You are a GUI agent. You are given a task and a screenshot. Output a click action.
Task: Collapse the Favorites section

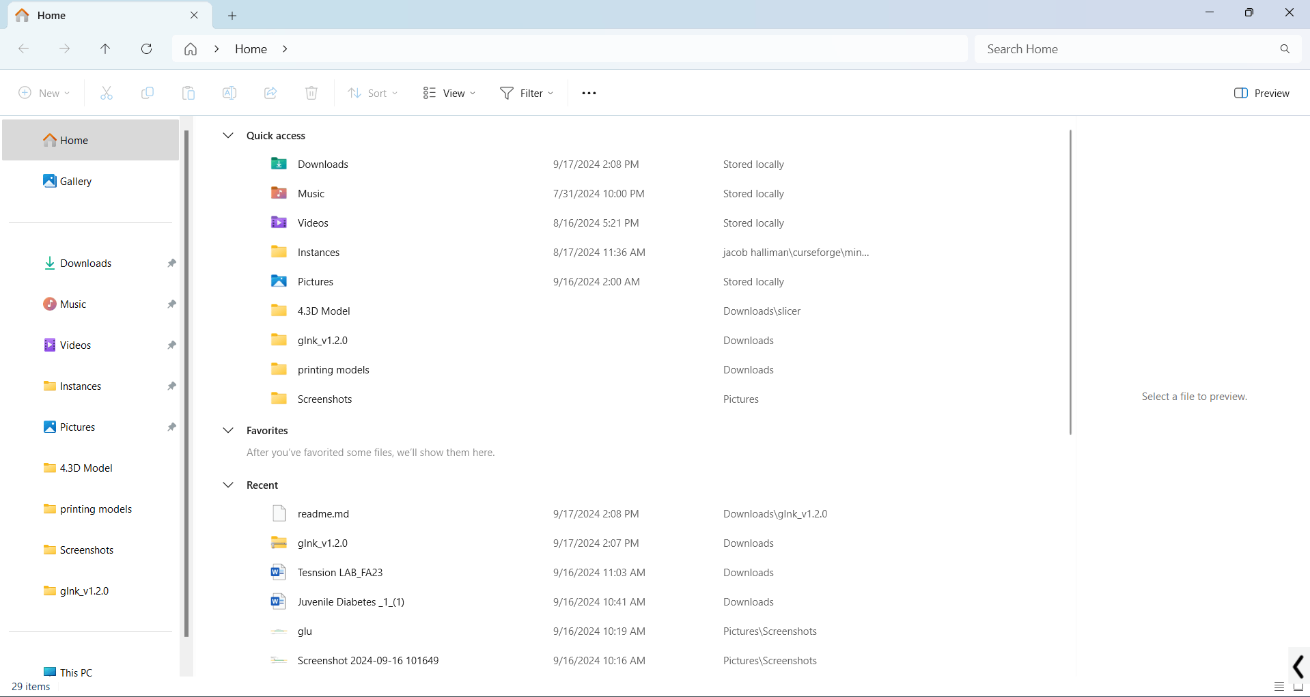click(x=228, y=430)
